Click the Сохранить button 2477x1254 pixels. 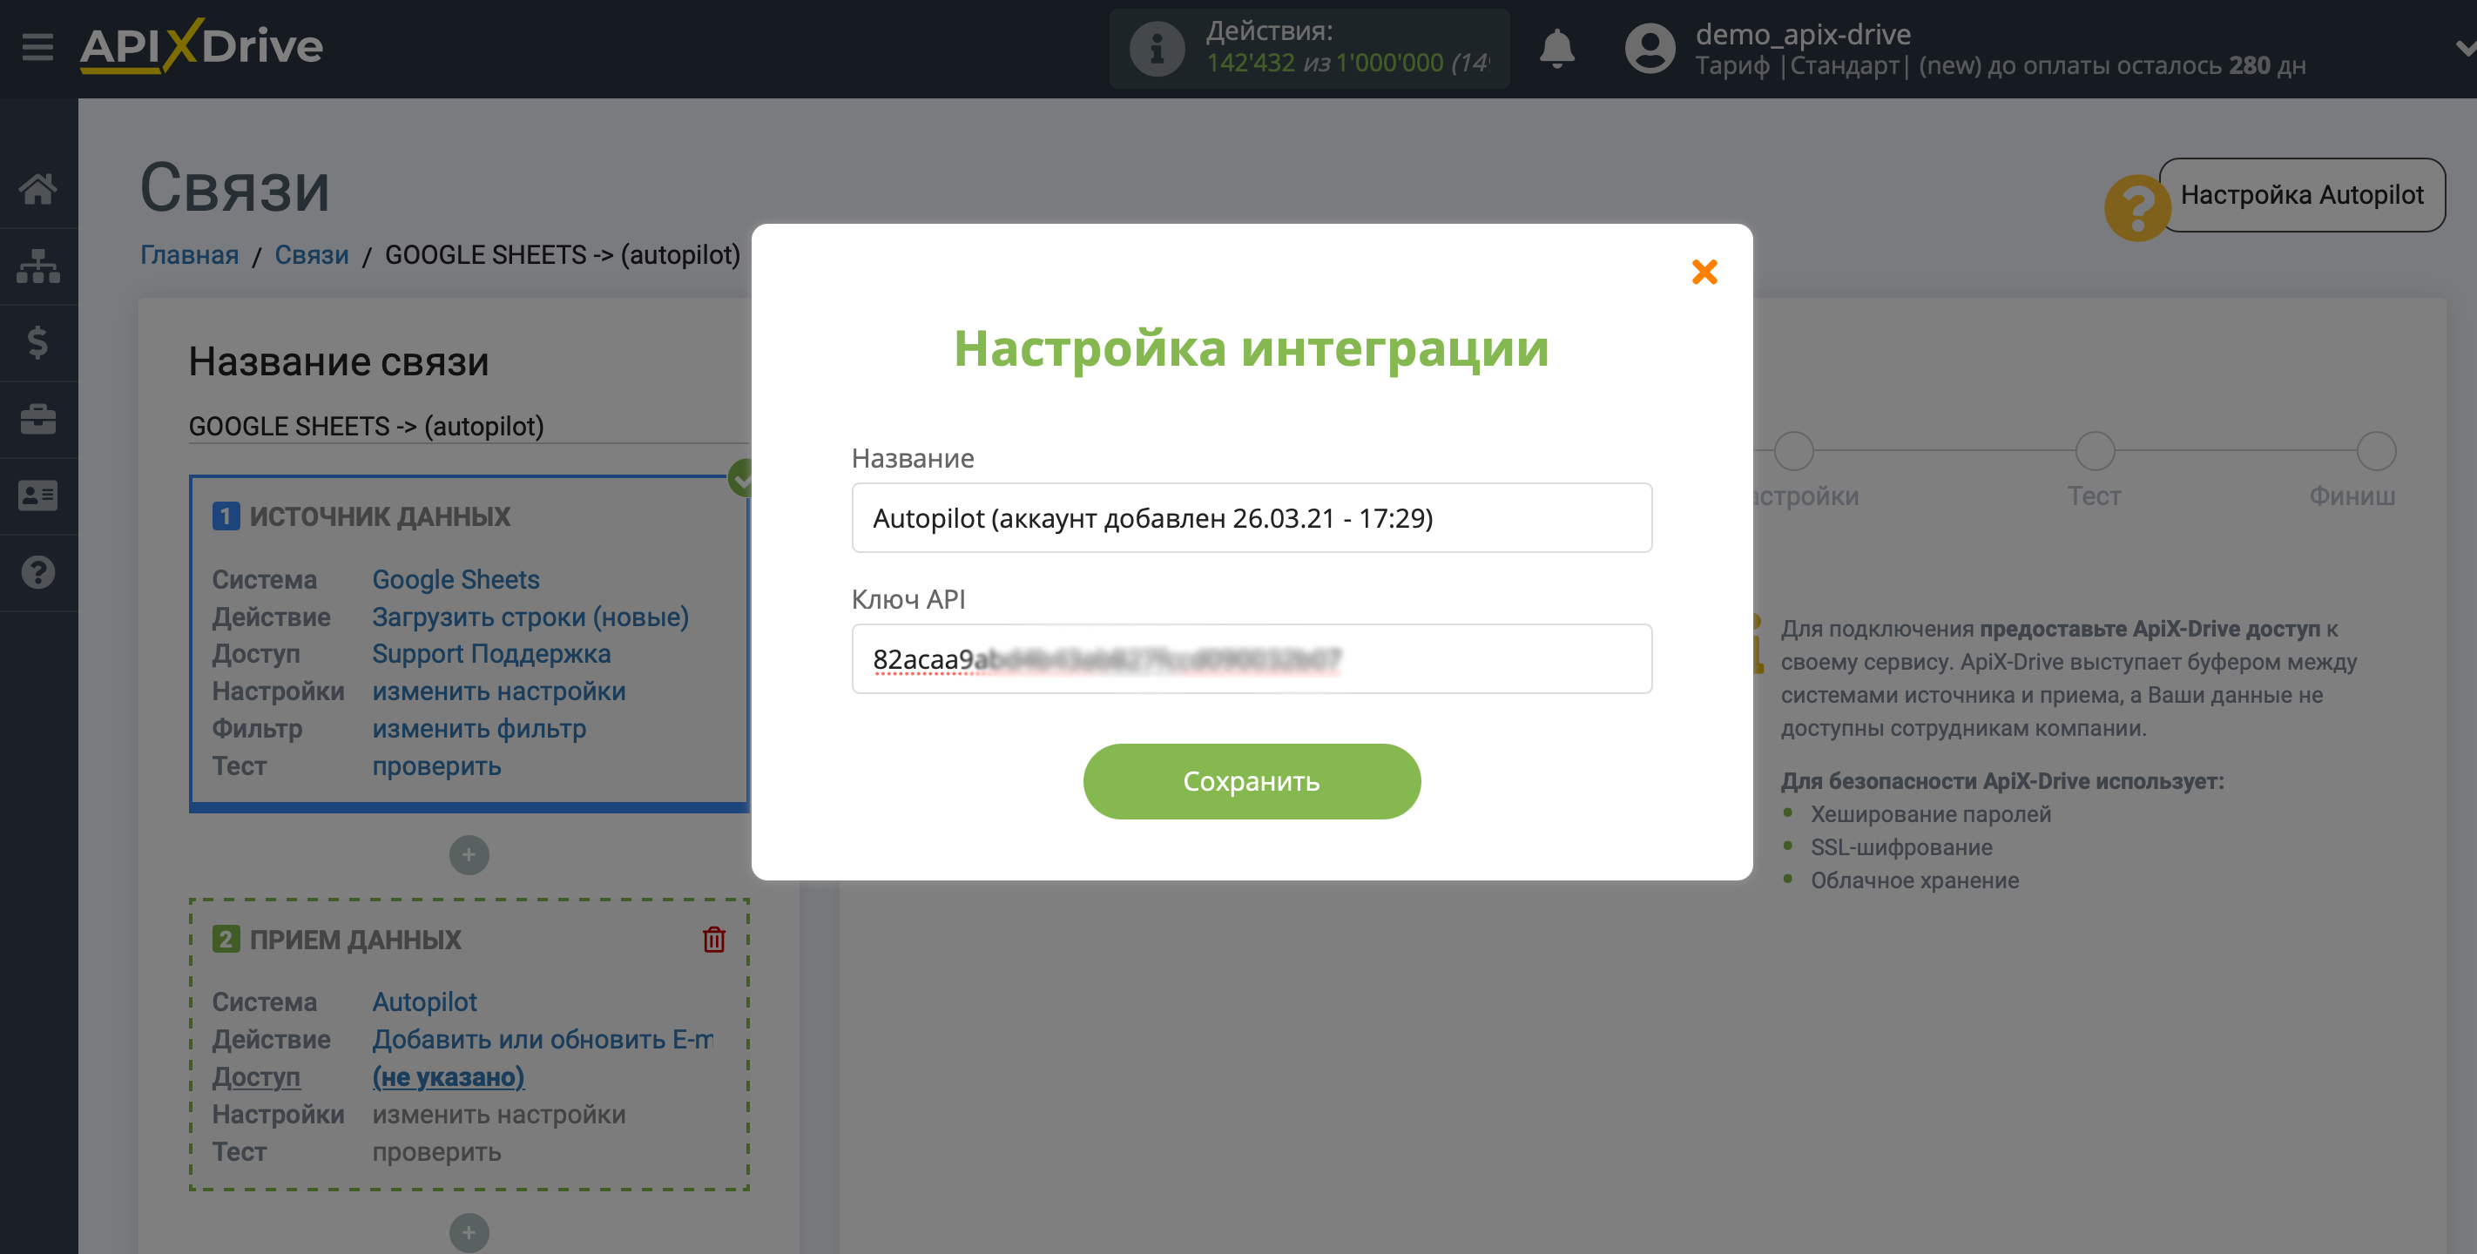(1251, 781)
